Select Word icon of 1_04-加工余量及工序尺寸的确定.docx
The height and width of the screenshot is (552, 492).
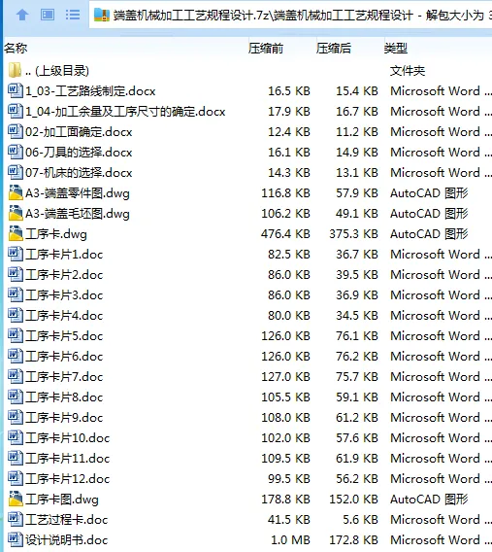coord(16,111)
